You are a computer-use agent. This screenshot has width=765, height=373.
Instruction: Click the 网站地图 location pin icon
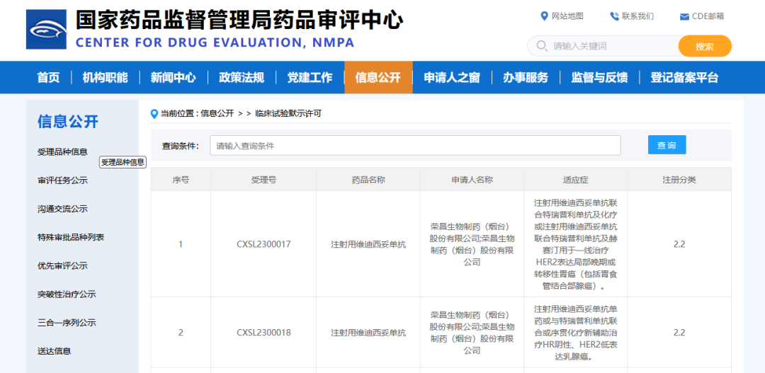[x=544, y=16]
